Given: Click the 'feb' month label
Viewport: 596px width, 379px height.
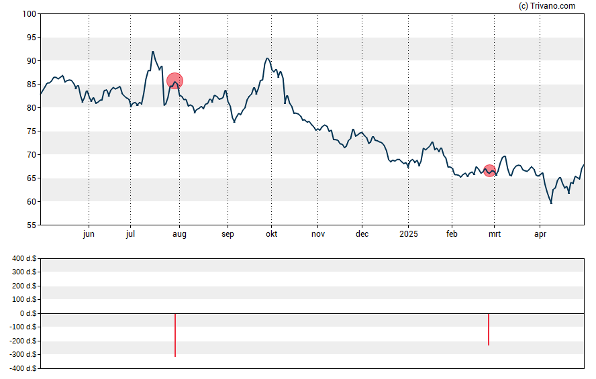Looking at the screenshot, I should pyautogui.click(x=452, y=234).
